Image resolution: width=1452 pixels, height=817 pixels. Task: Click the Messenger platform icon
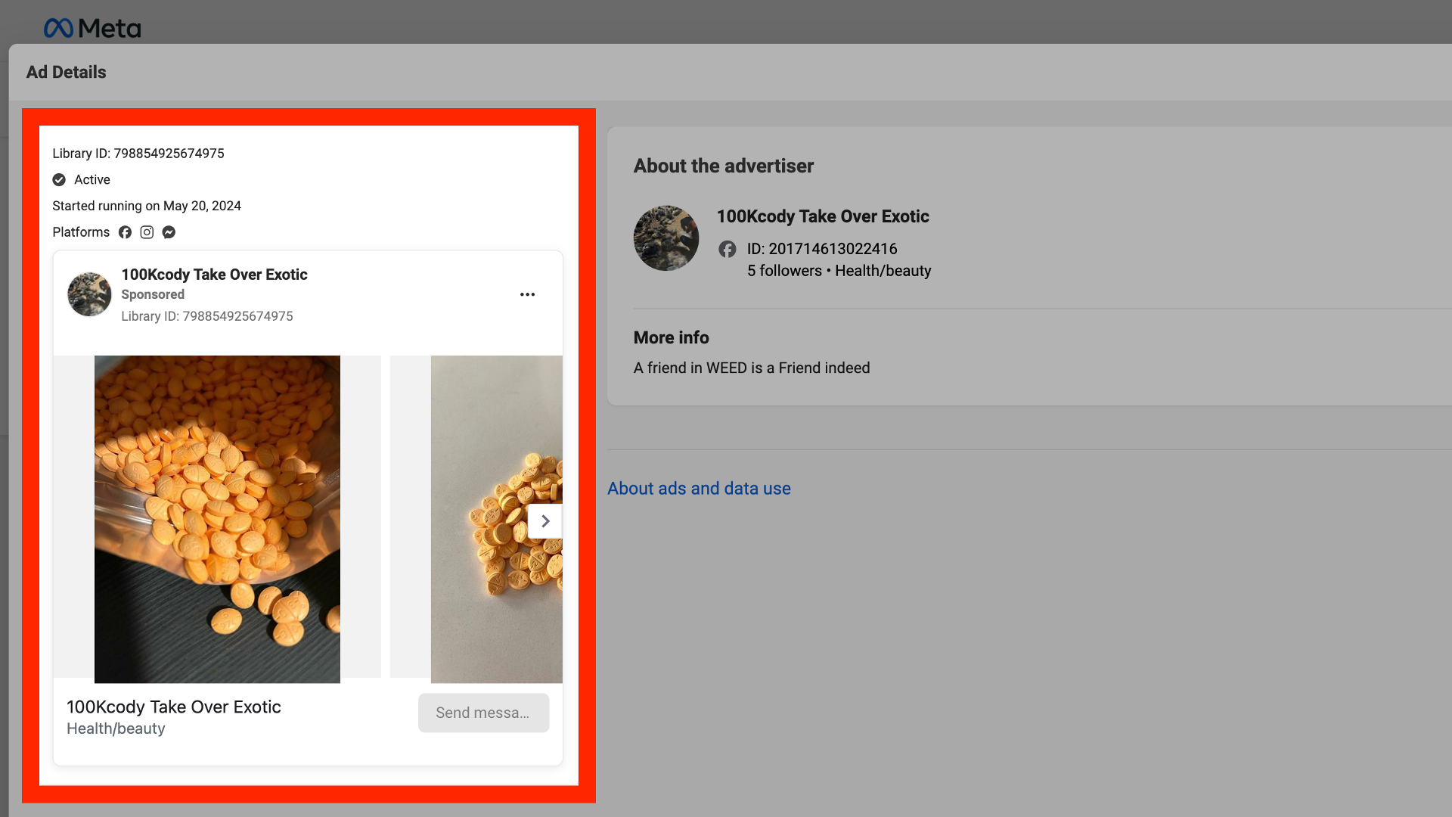pos(169,232)
